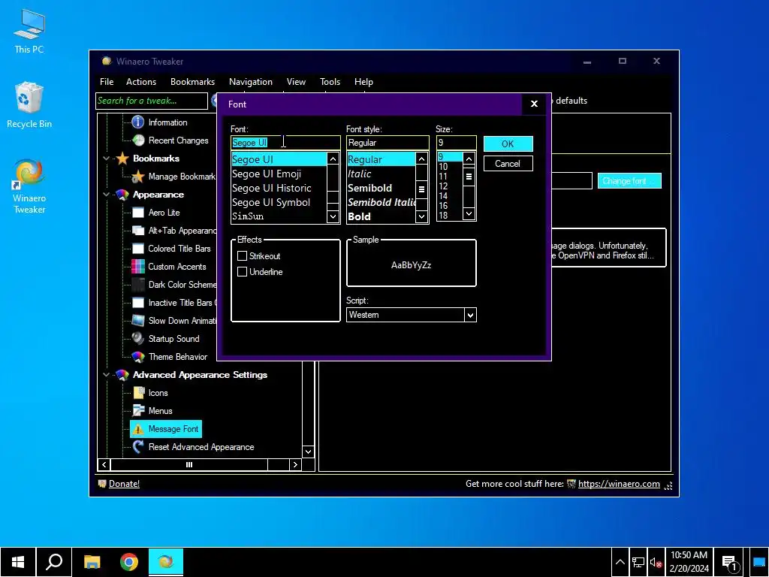
Task: Click the Colored Title Bars icon
Action: (x=138, y=249)
